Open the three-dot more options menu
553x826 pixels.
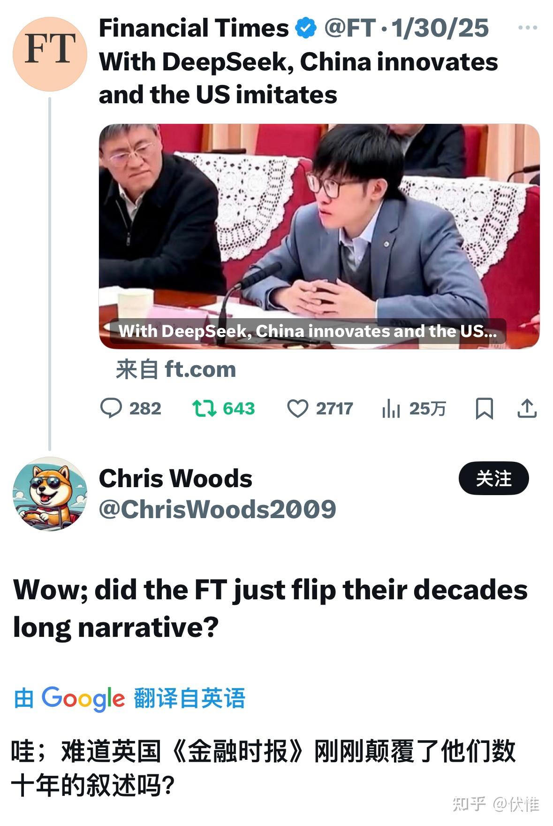[x=528, y=28]
